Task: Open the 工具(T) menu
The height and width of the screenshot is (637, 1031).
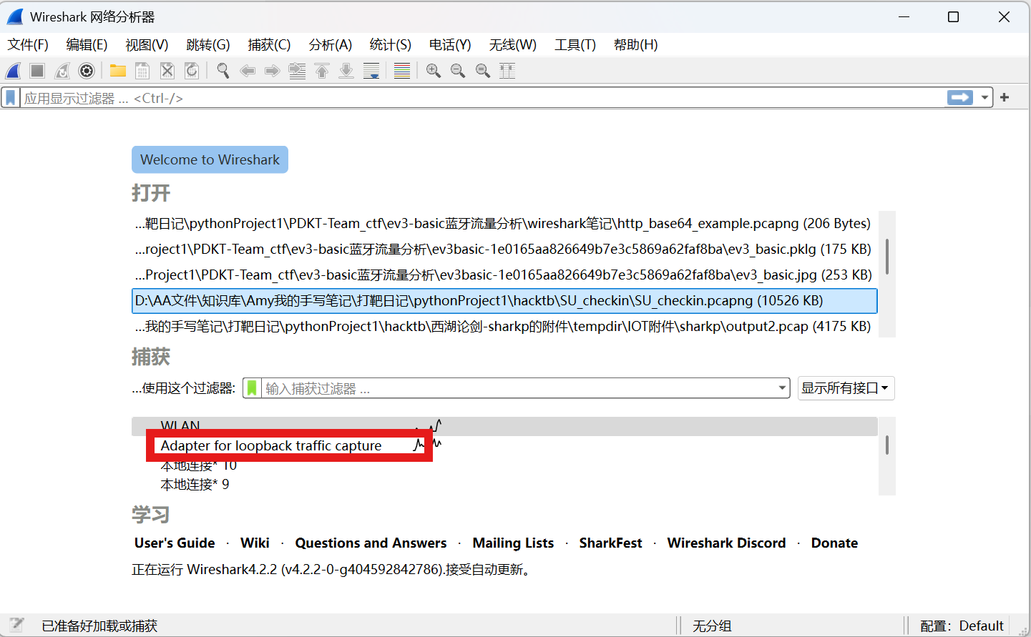Action: [x=575, y=45]
